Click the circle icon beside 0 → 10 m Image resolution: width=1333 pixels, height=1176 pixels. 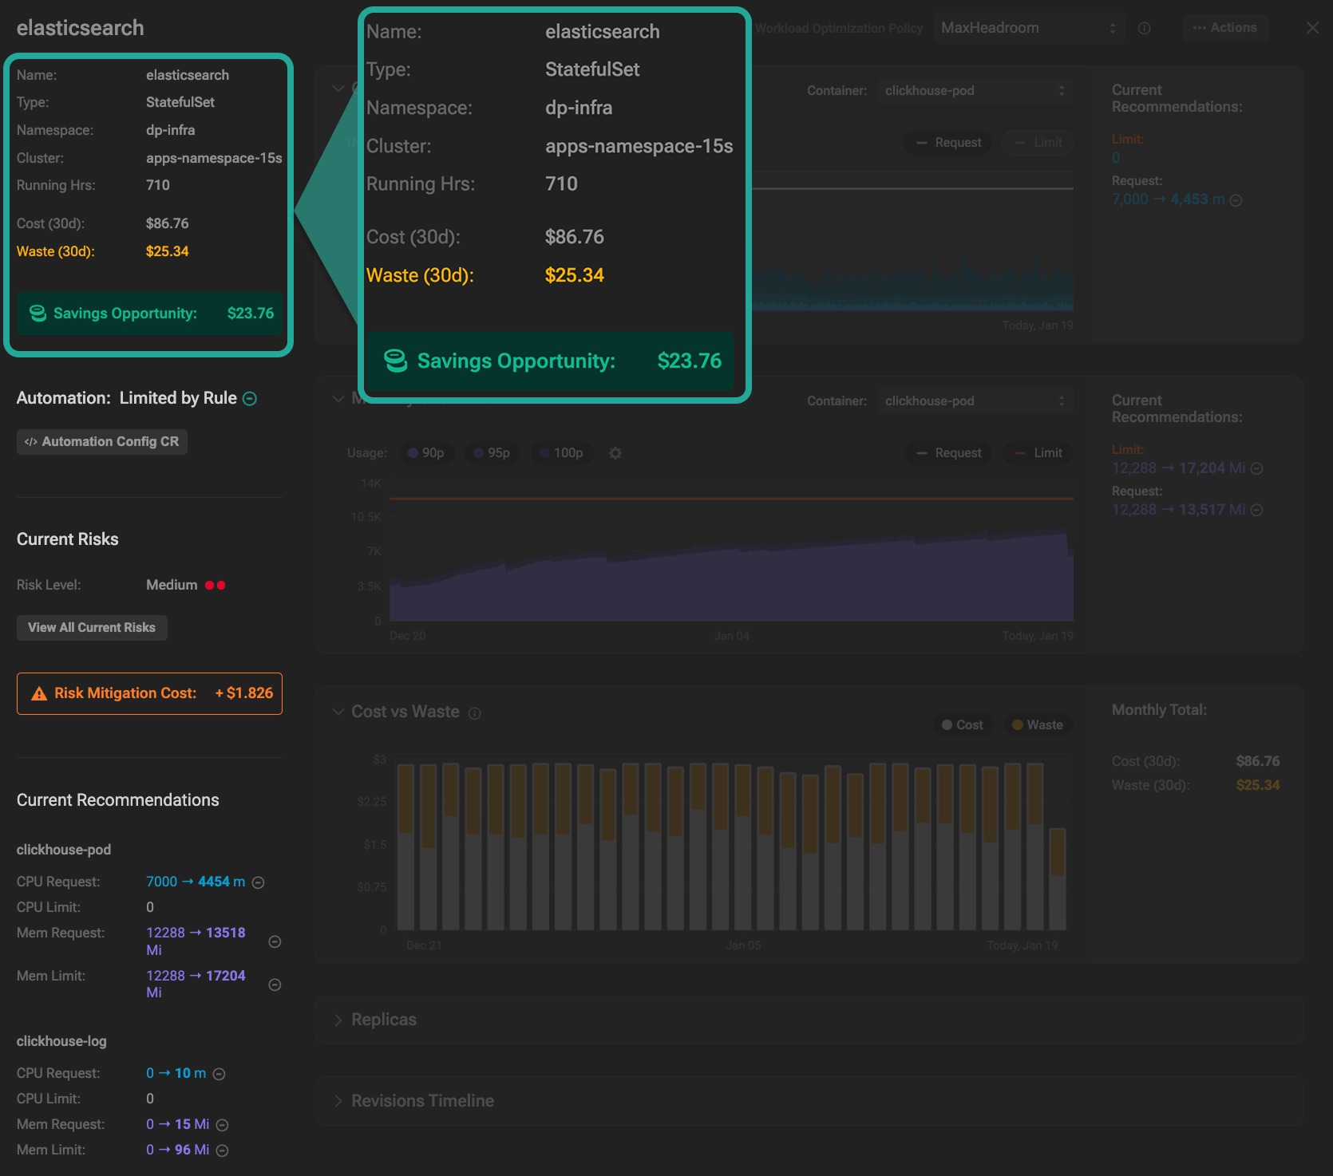220,1074
